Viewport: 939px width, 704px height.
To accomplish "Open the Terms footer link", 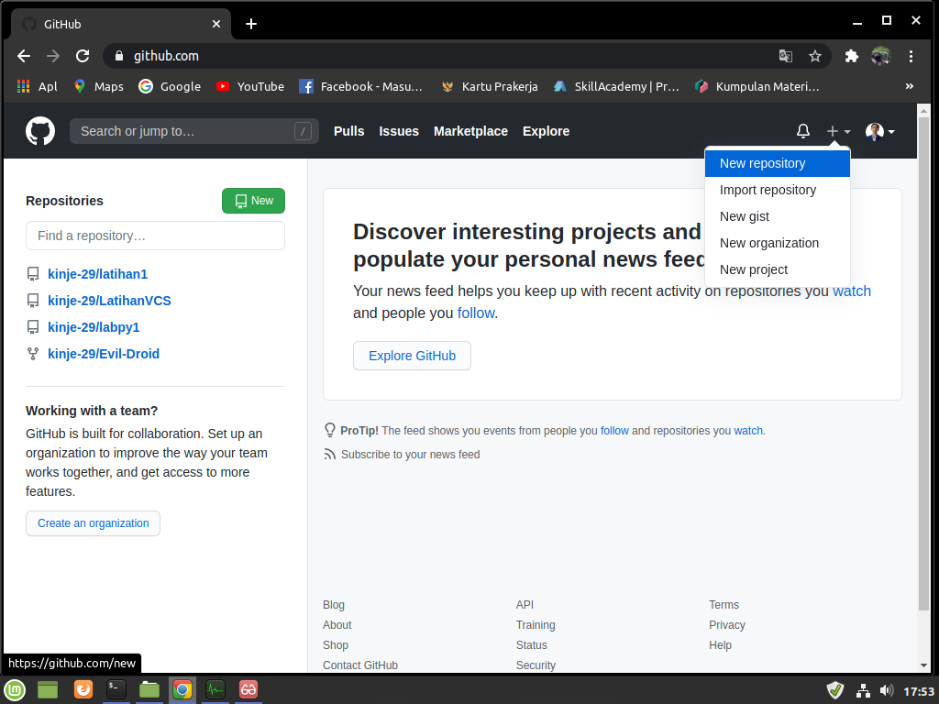I will pos(724,605).
